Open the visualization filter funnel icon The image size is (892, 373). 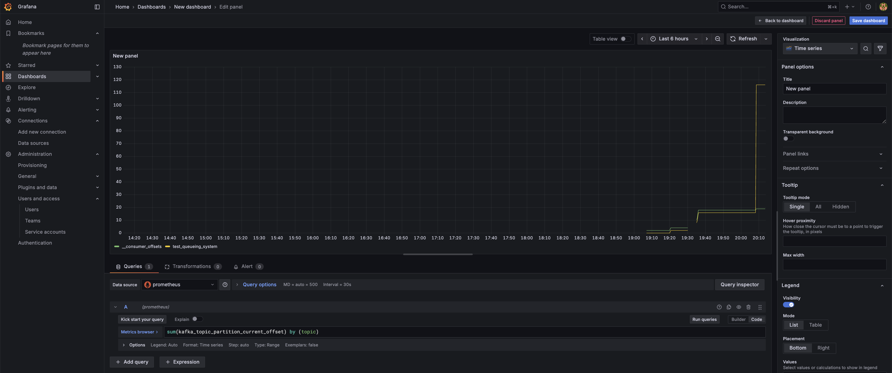click(x=880, y=49)
